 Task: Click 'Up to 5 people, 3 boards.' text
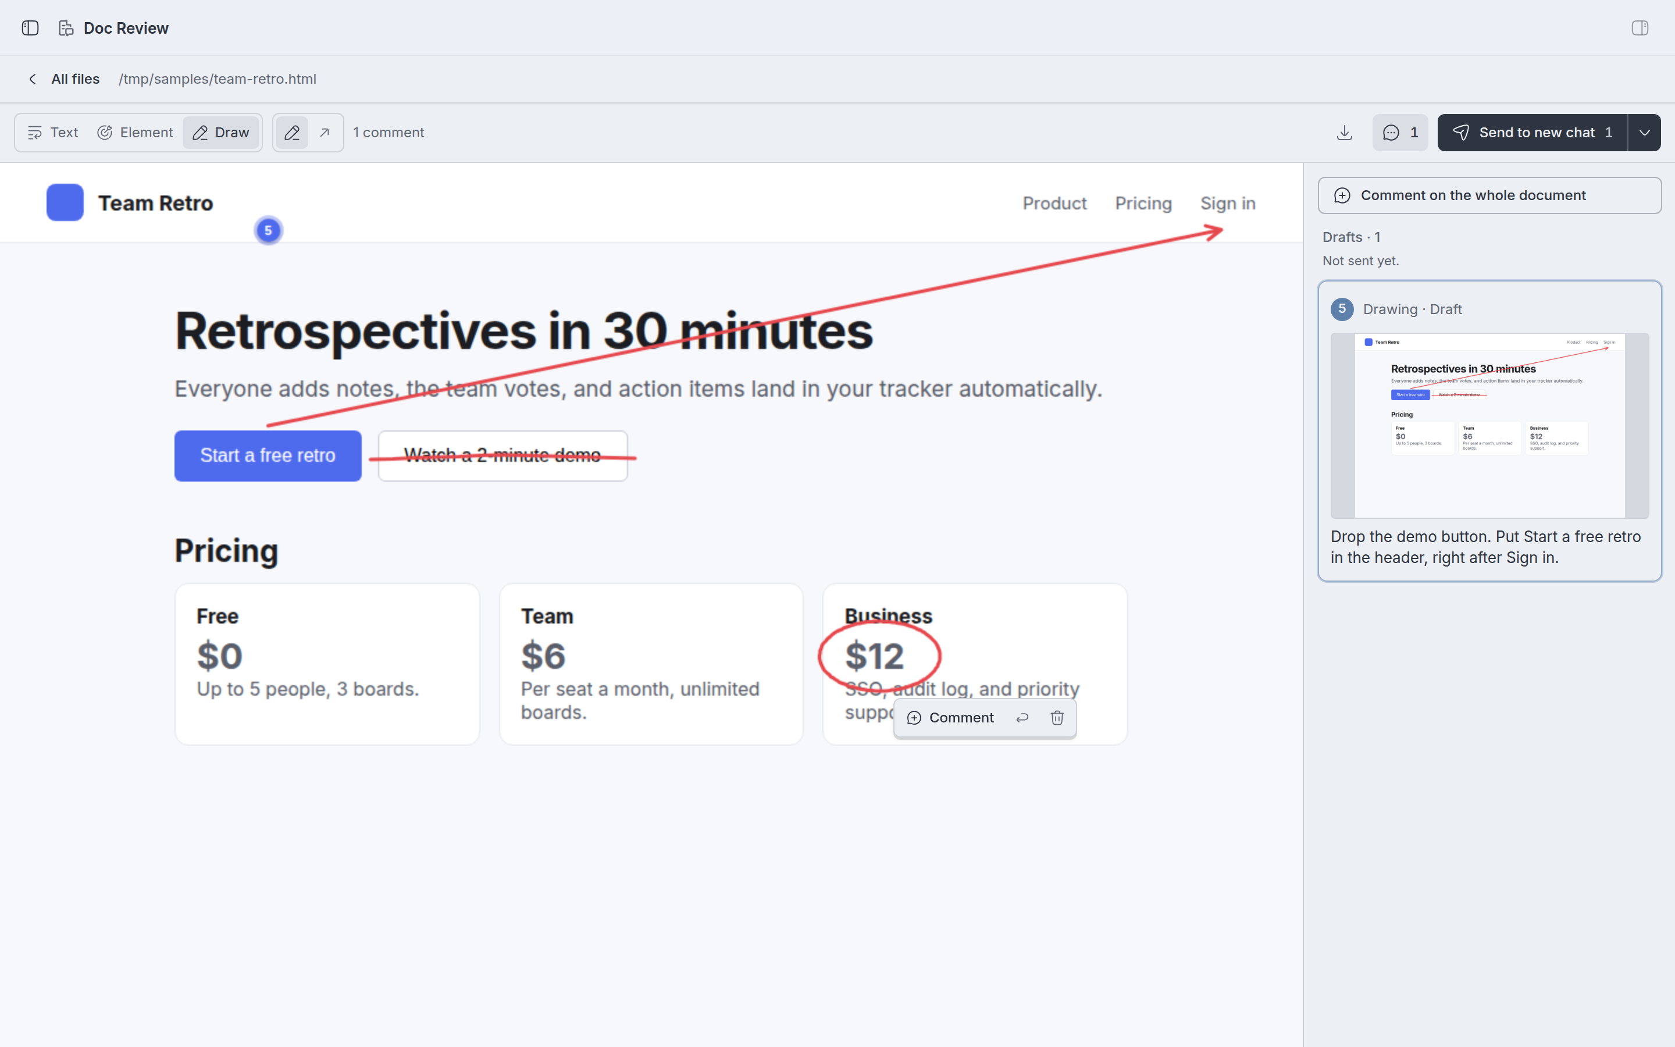pos(308,689)
